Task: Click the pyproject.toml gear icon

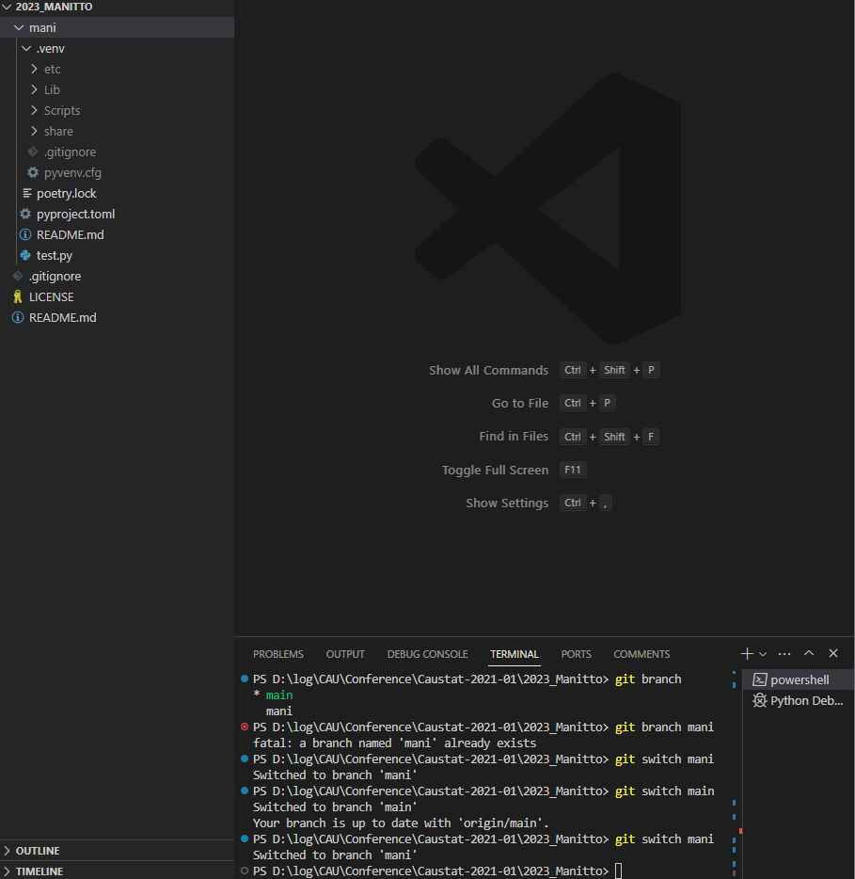Action: (x=25, y=215)
